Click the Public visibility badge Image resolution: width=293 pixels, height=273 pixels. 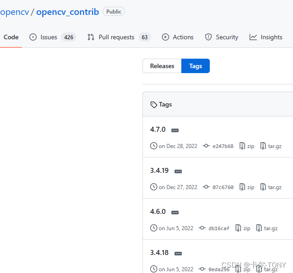(113, 12)
